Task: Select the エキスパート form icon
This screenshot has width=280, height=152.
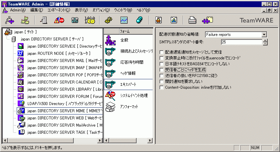Action: pyautogui.click(x=110, y=84)
